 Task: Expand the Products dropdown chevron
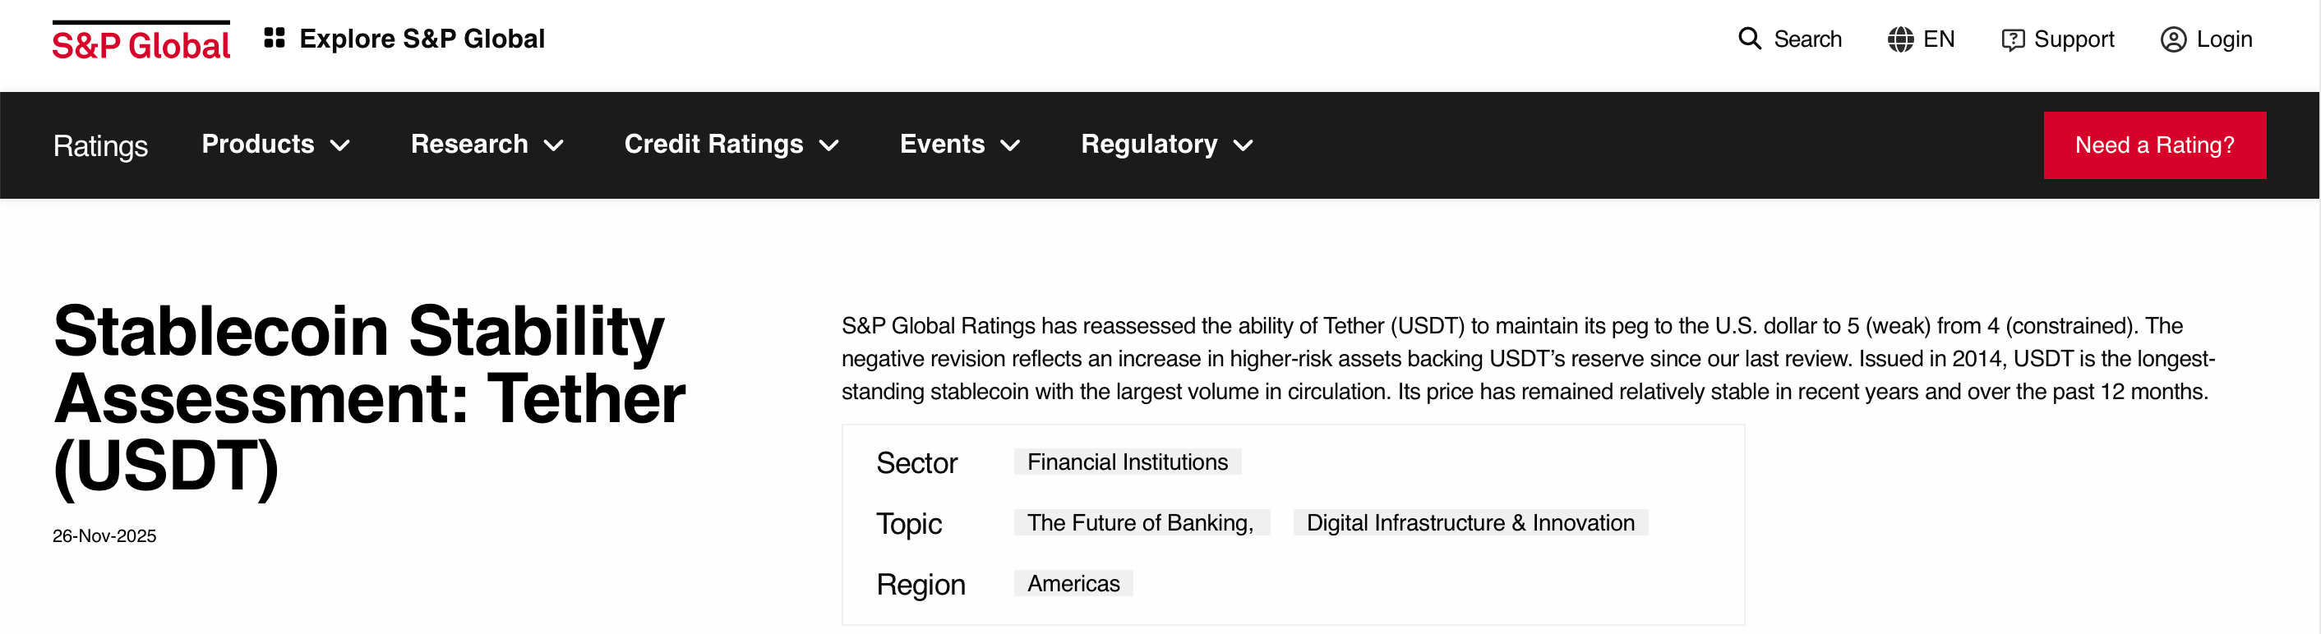point(339,145)
